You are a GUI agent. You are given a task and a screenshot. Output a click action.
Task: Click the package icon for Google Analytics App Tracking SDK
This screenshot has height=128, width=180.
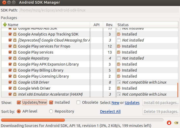tap(15, 34)
